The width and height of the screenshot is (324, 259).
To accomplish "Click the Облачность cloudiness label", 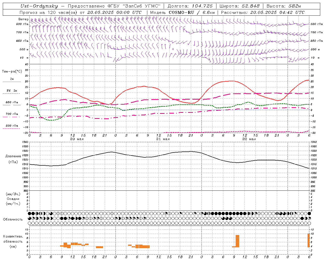I will tap(13, 219).
